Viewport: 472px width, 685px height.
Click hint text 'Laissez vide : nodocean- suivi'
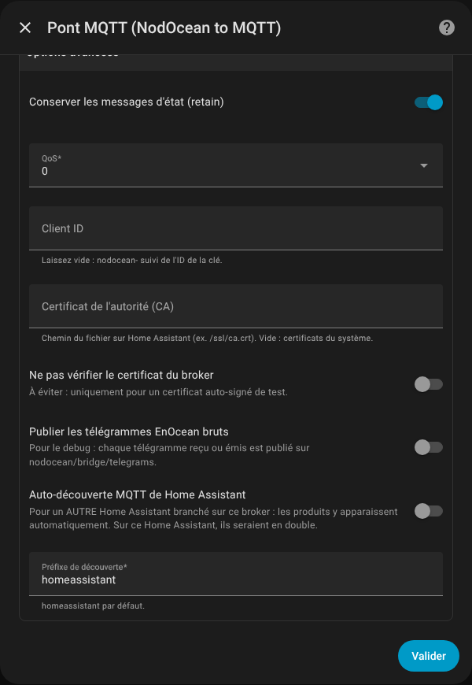point(132,261)
